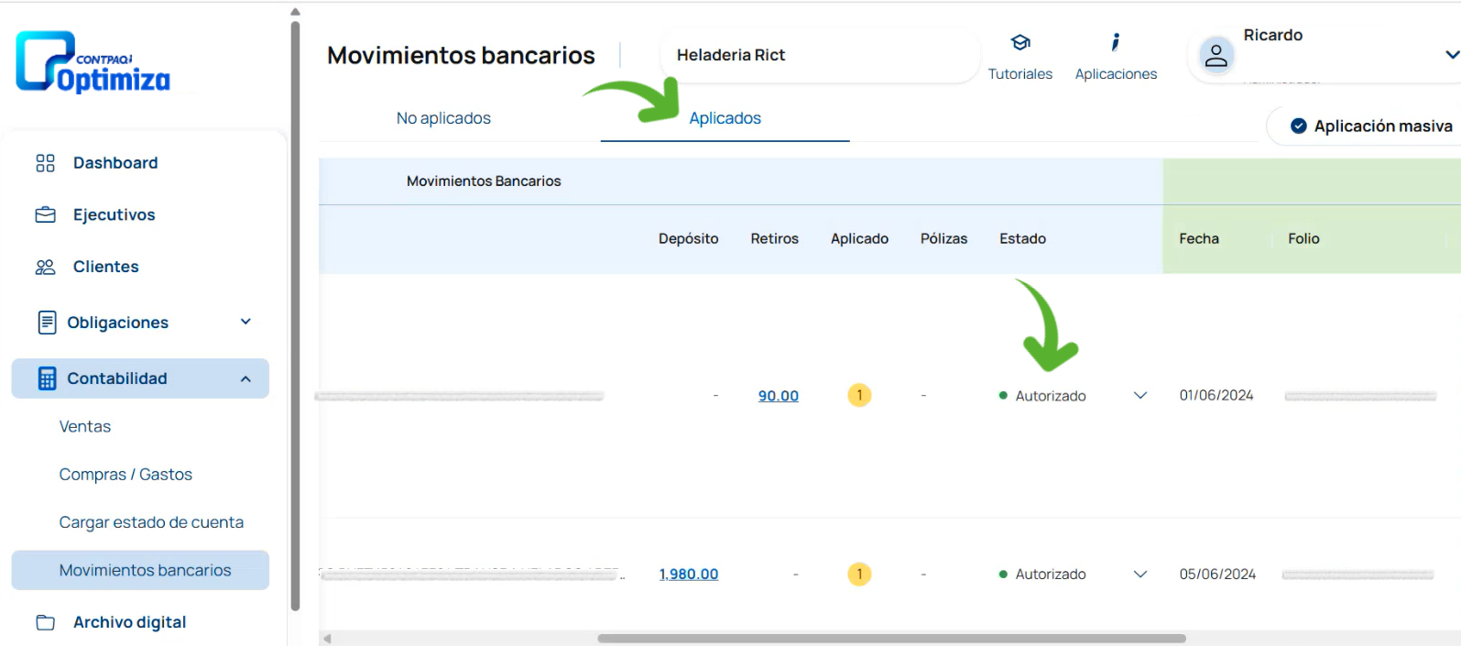Open the Archivo digital folder icon
This screenshot has height=646, width=1461.
pyautogui.click(x=45, y=623)
